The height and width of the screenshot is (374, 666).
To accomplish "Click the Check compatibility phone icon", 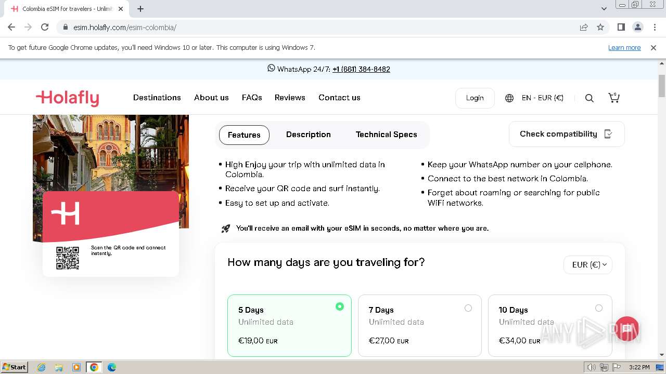I will tap(608, 134).
